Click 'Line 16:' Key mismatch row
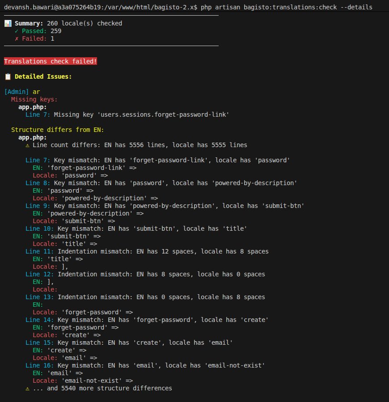This screenshot has height=402, width=389. [145, 366]
